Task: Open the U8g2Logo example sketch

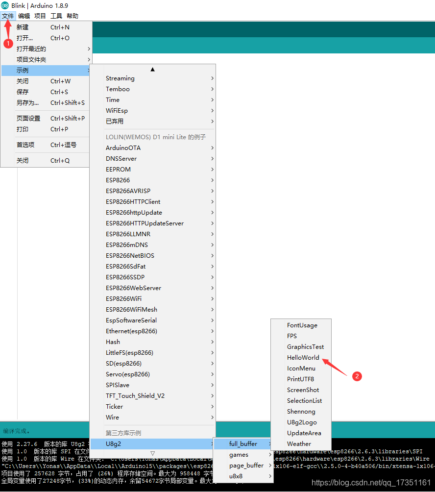Action: pos(301,422)
